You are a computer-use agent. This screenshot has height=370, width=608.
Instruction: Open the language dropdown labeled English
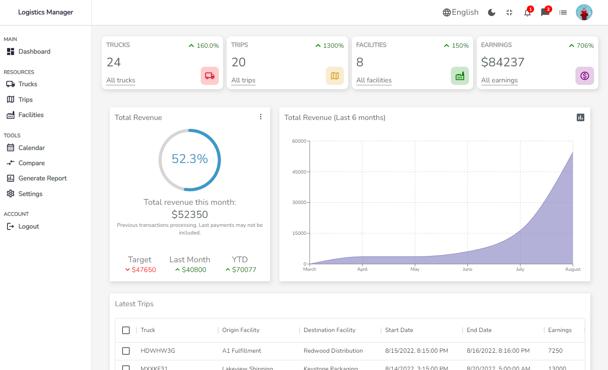[461, 12]
